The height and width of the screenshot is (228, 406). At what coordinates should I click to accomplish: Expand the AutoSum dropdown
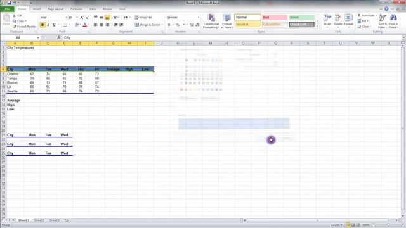[x=376, y=15]
